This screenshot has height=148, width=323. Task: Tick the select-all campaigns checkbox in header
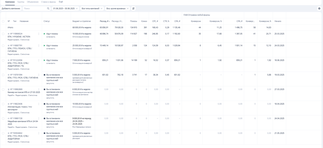tap(3, 21)
